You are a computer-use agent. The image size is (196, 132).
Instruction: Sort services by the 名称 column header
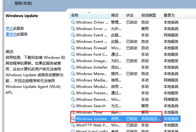pos(89,15)
